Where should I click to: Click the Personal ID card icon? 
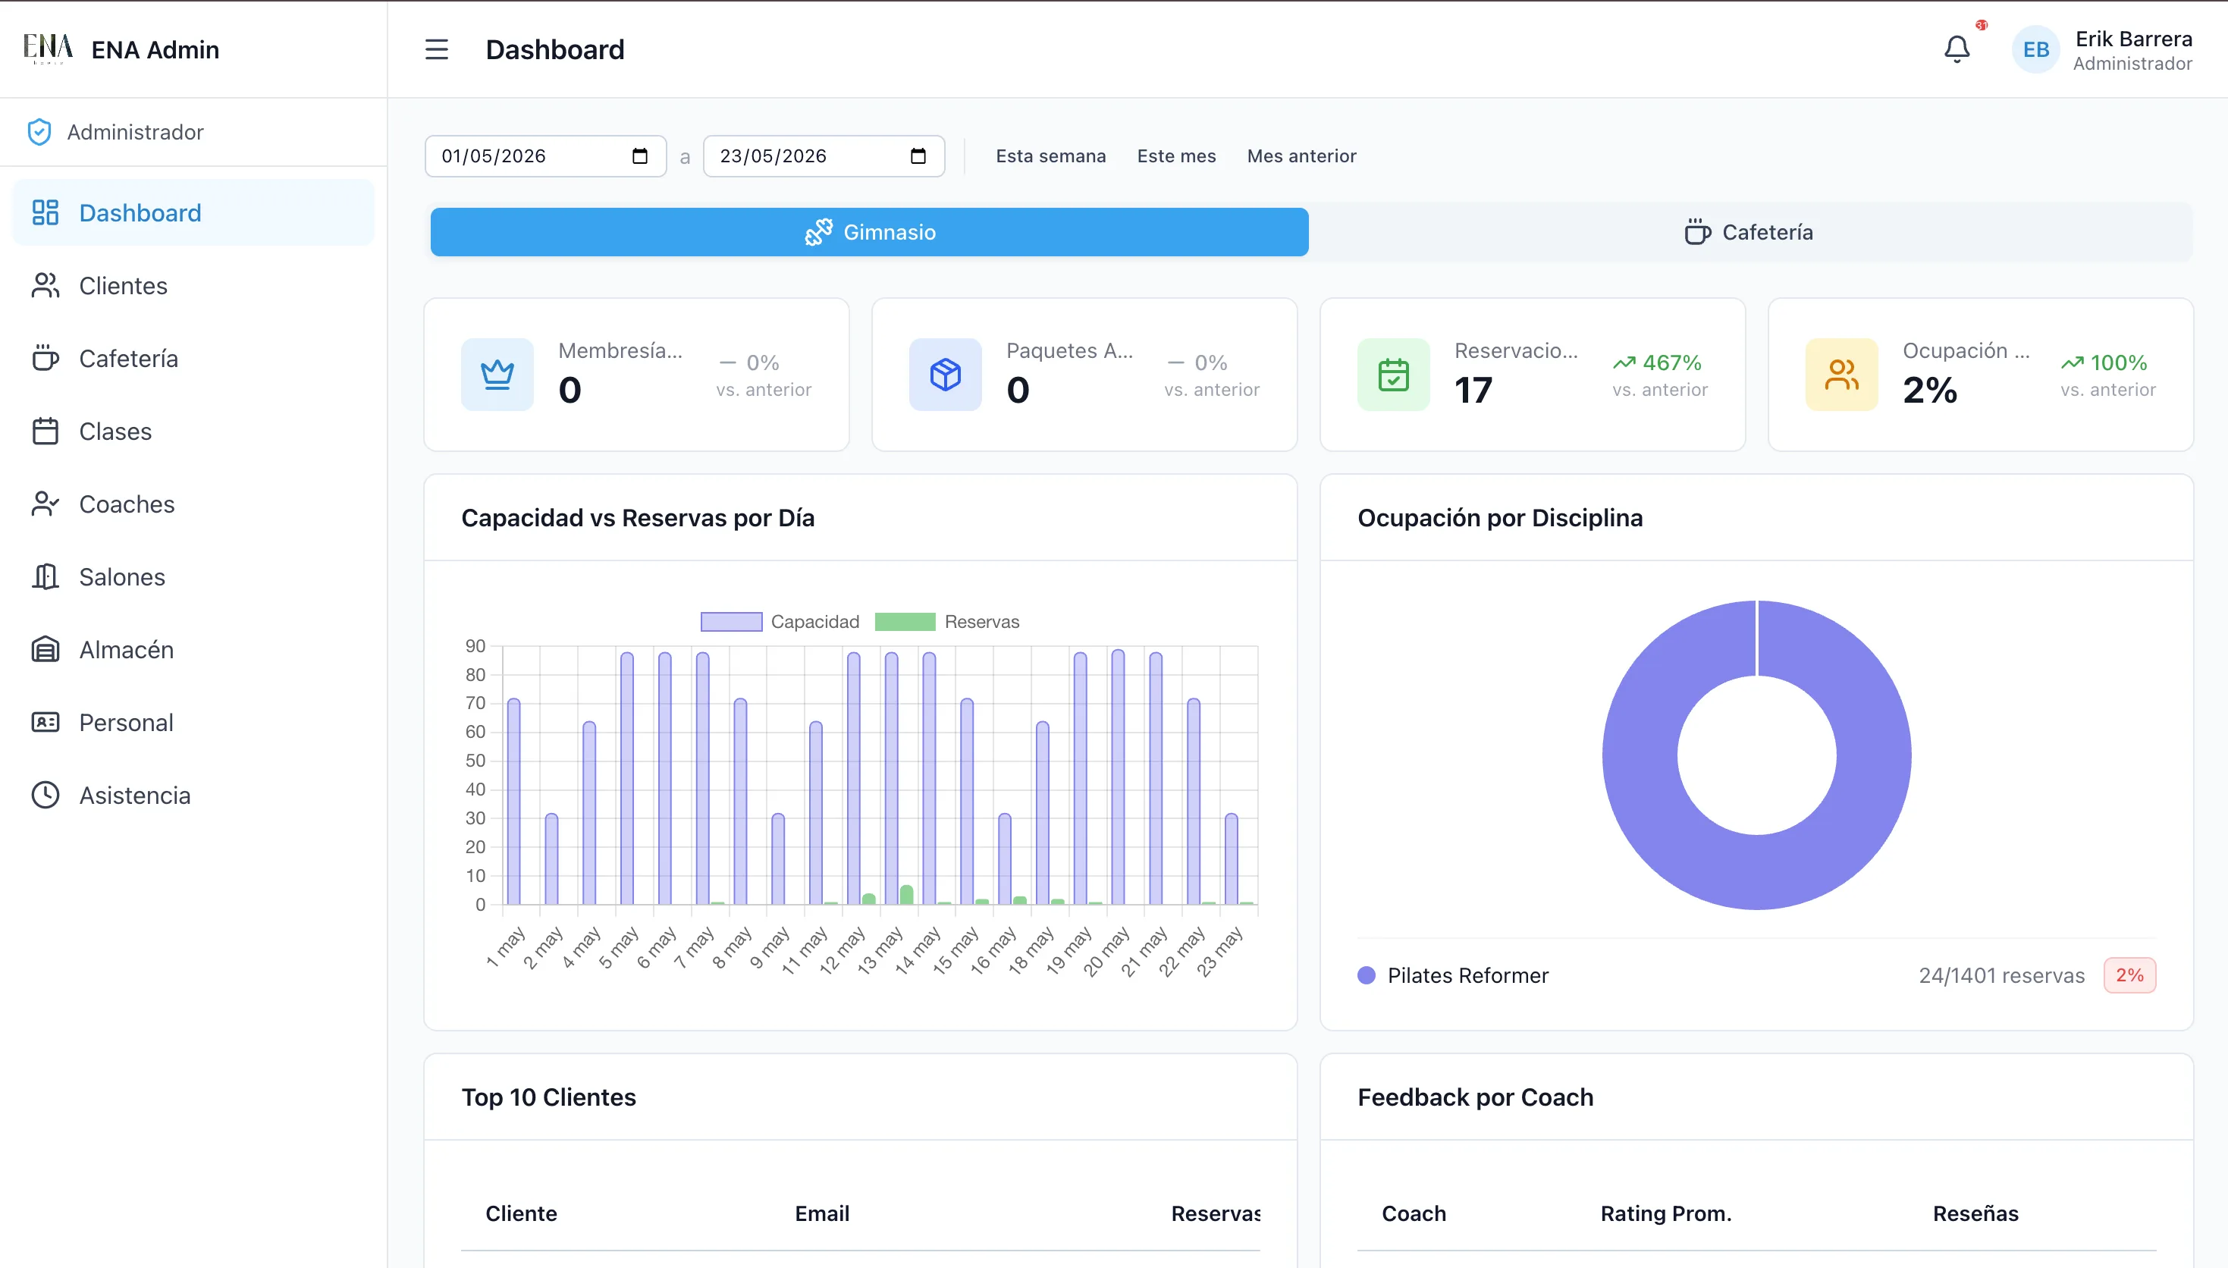tap(46, 722)
